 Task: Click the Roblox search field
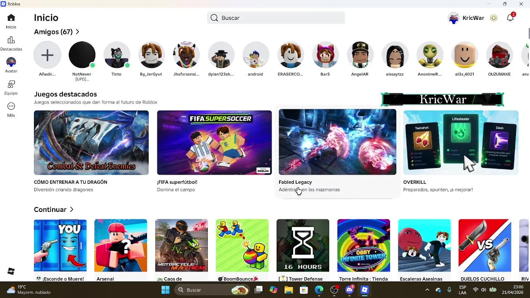point(276,18)
